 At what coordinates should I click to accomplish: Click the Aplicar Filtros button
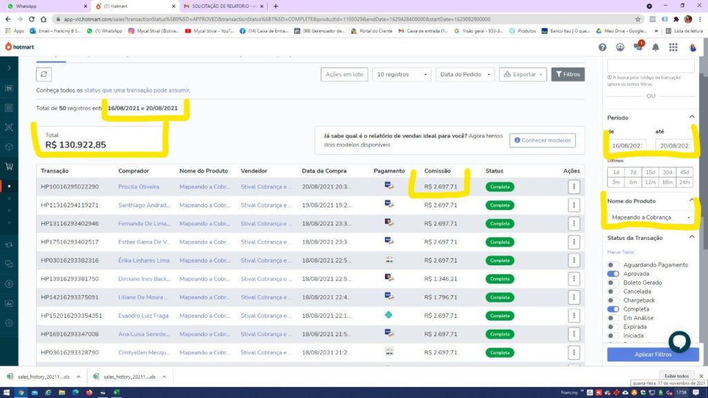[x=653, y=354]
